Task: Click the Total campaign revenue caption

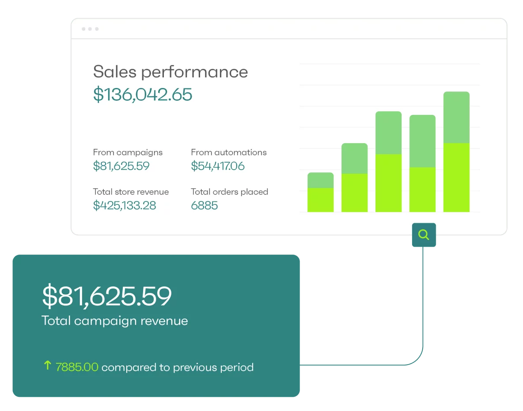Action: [x=115, y=320]
